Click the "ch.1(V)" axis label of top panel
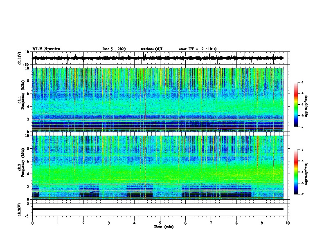This screenshot has width=324, height=250. [20, 58]
